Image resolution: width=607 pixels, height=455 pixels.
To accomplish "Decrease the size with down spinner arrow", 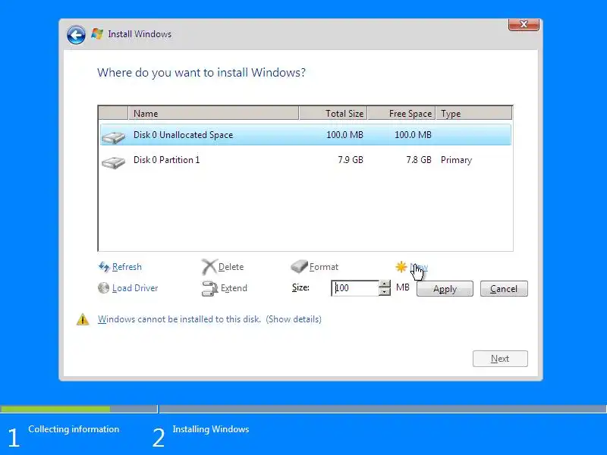I will [384, 292].
